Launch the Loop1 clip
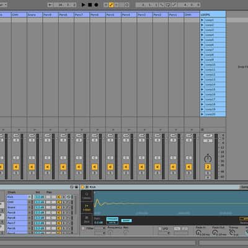 pyautogui.click(x=202, y=20)
